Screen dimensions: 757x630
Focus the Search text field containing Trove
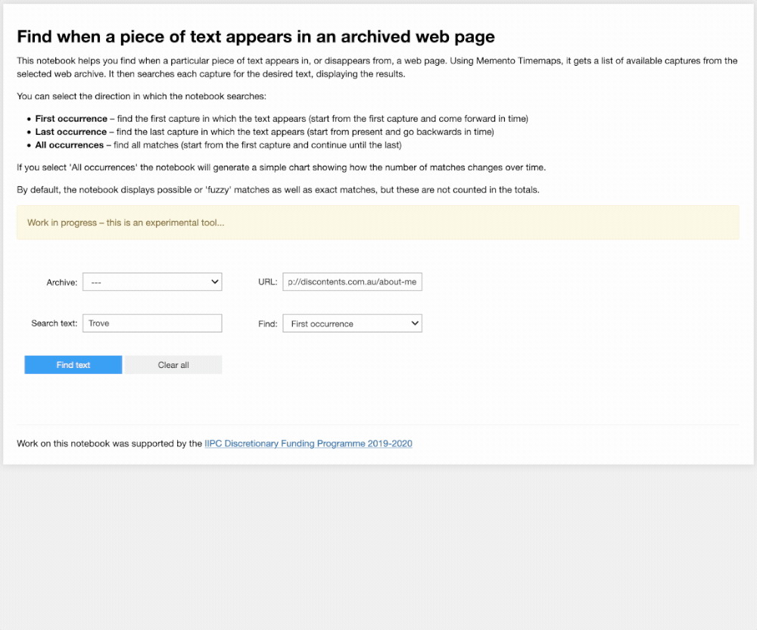tap(151, 323)
